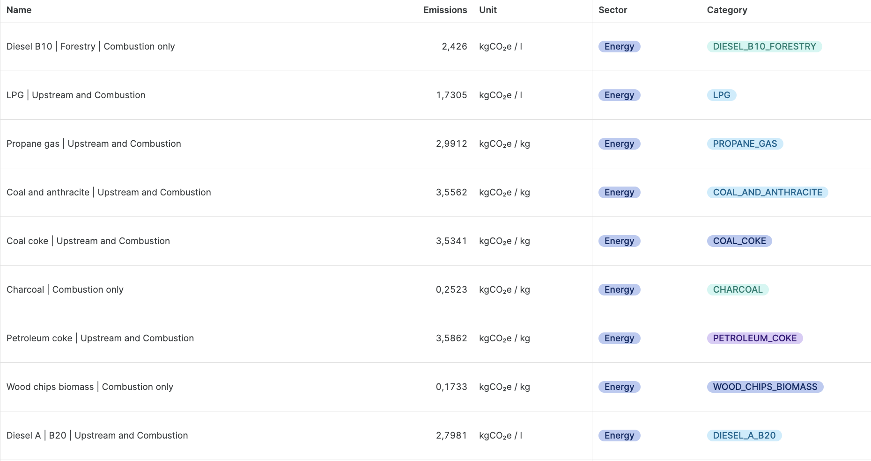
Task: Click Energy sector tag in Charcoal row
Action: [x=619, y=289]
